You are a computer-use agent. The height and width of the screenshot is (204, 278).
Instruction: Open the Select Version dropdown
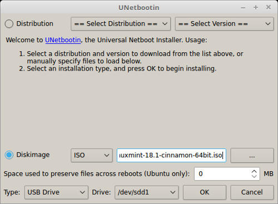pyautogui.click(x=224, y=24)
